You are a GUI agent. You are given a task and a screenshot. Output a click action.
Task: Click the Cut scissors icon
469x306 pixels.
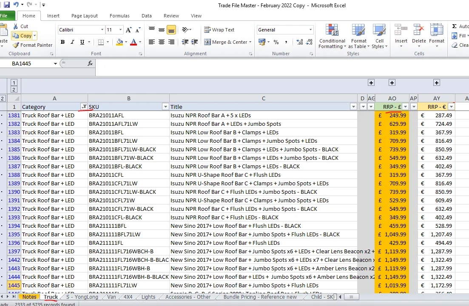pos(16,26)
